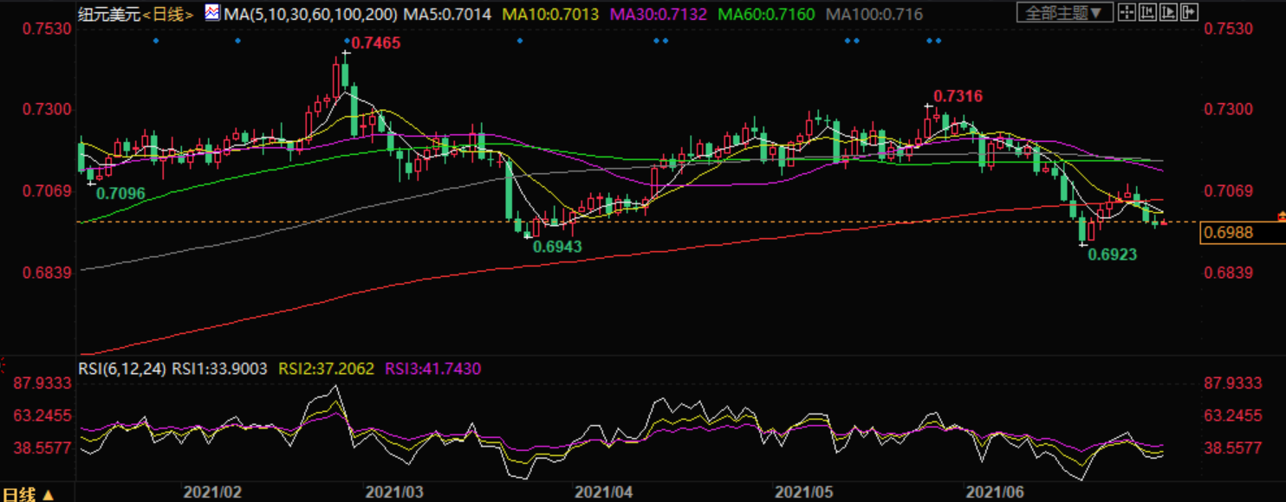Click the RSI(6,12,24) indicator label
This screenshot has height=502, width=1286.
[x=123, y=369]
